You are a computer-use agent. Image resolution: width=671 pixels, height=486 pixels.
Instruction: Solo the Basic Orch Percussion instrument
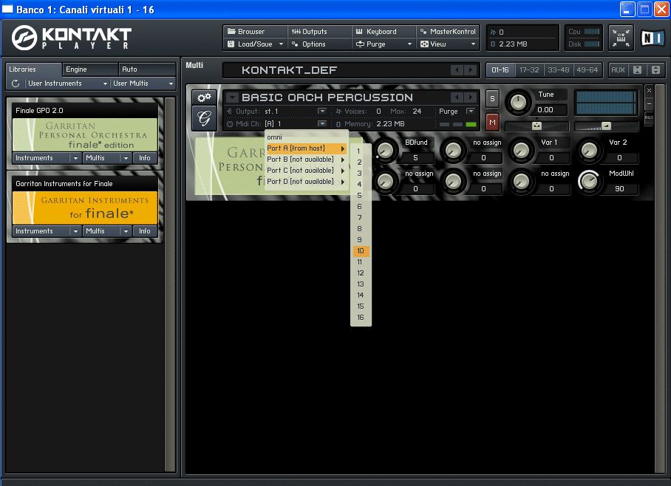pos(492,99)
